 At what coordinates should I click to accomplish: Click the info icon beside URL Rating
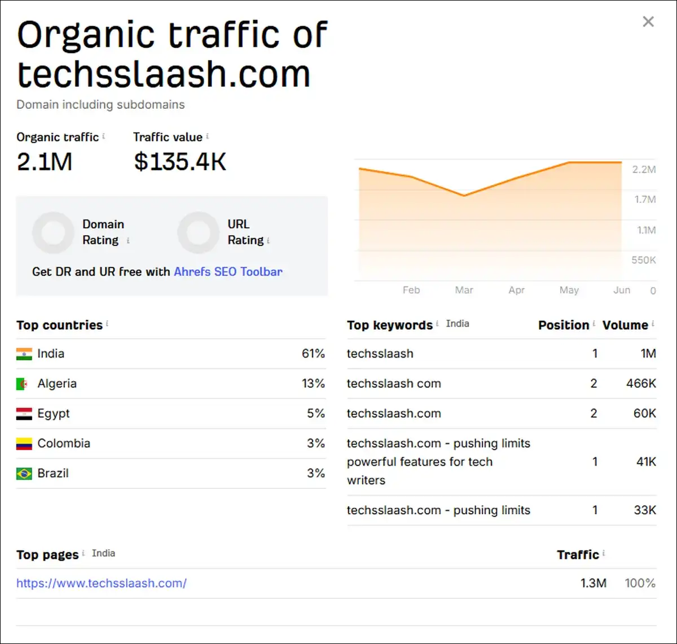[268, 240]
